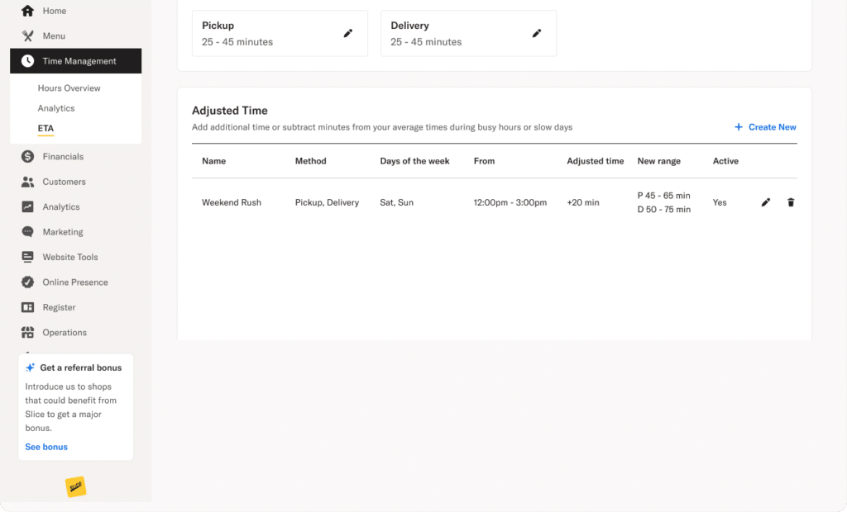Click the From column header
Screen dimensions: 847x512
pos(484,161)
